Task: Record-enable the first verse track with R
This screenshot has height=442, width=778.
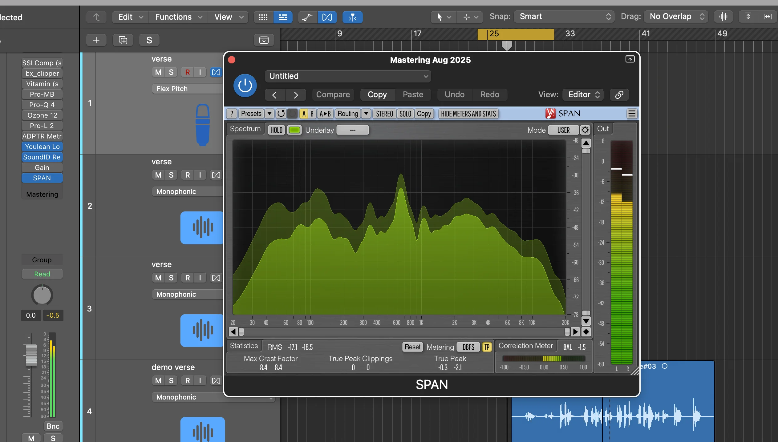Action: [x=188, y=72]
